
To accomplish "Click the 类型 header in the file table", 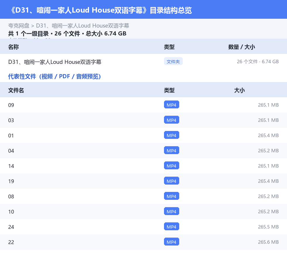I will [x=169, y=90].
